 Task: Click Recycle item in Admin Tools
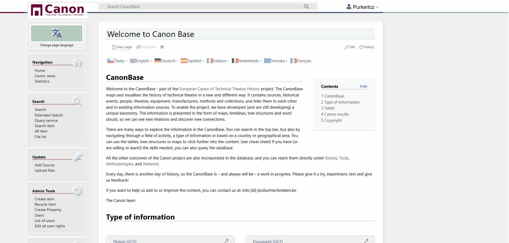pyautogui.click(x=45, y=204)
